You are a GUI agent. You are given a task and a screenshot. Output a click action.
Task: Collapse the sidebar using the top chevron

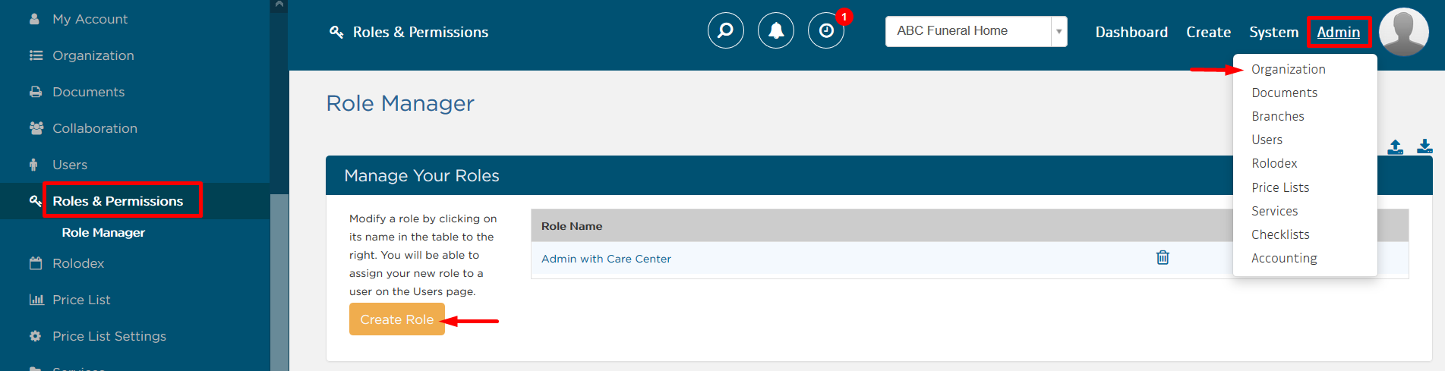[279, 5]
